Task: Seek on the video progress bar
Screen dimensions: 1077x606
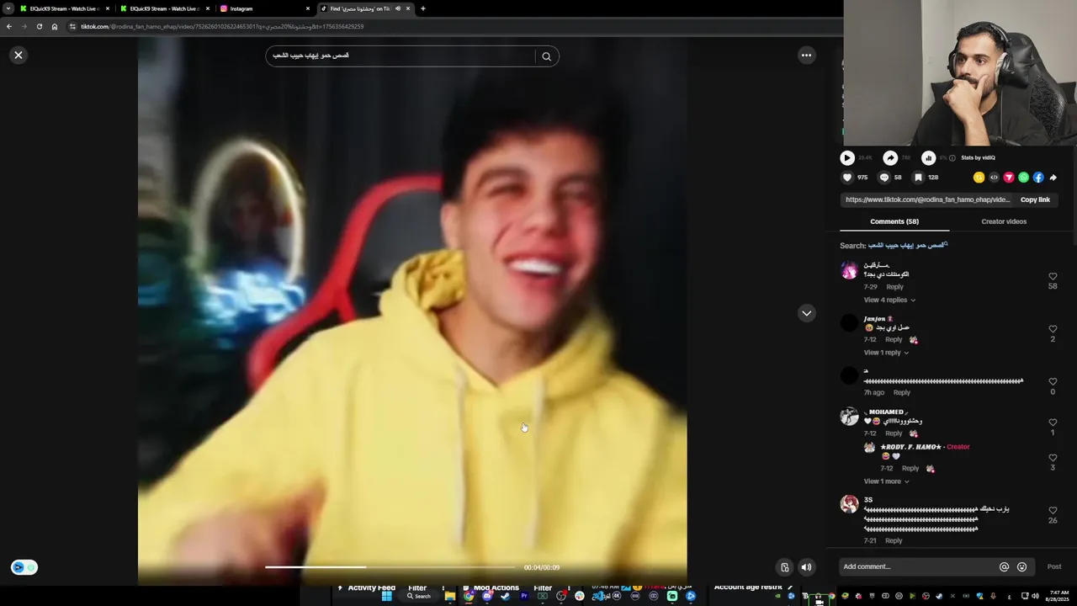Action: [390, 567]
